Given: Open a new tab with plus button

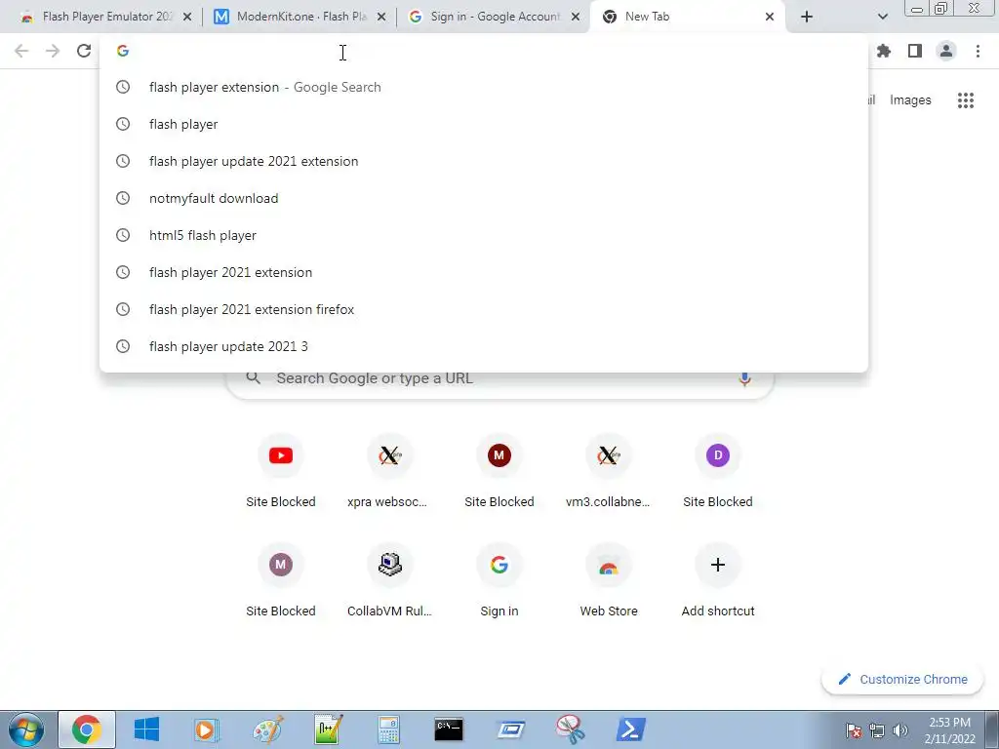Looking at the screenshot, I should click(807, 17).
